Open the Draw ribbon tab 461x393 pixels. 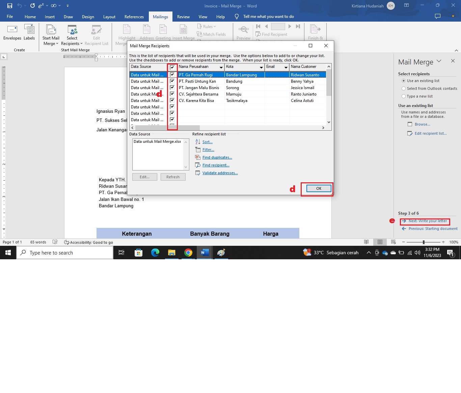68,17
